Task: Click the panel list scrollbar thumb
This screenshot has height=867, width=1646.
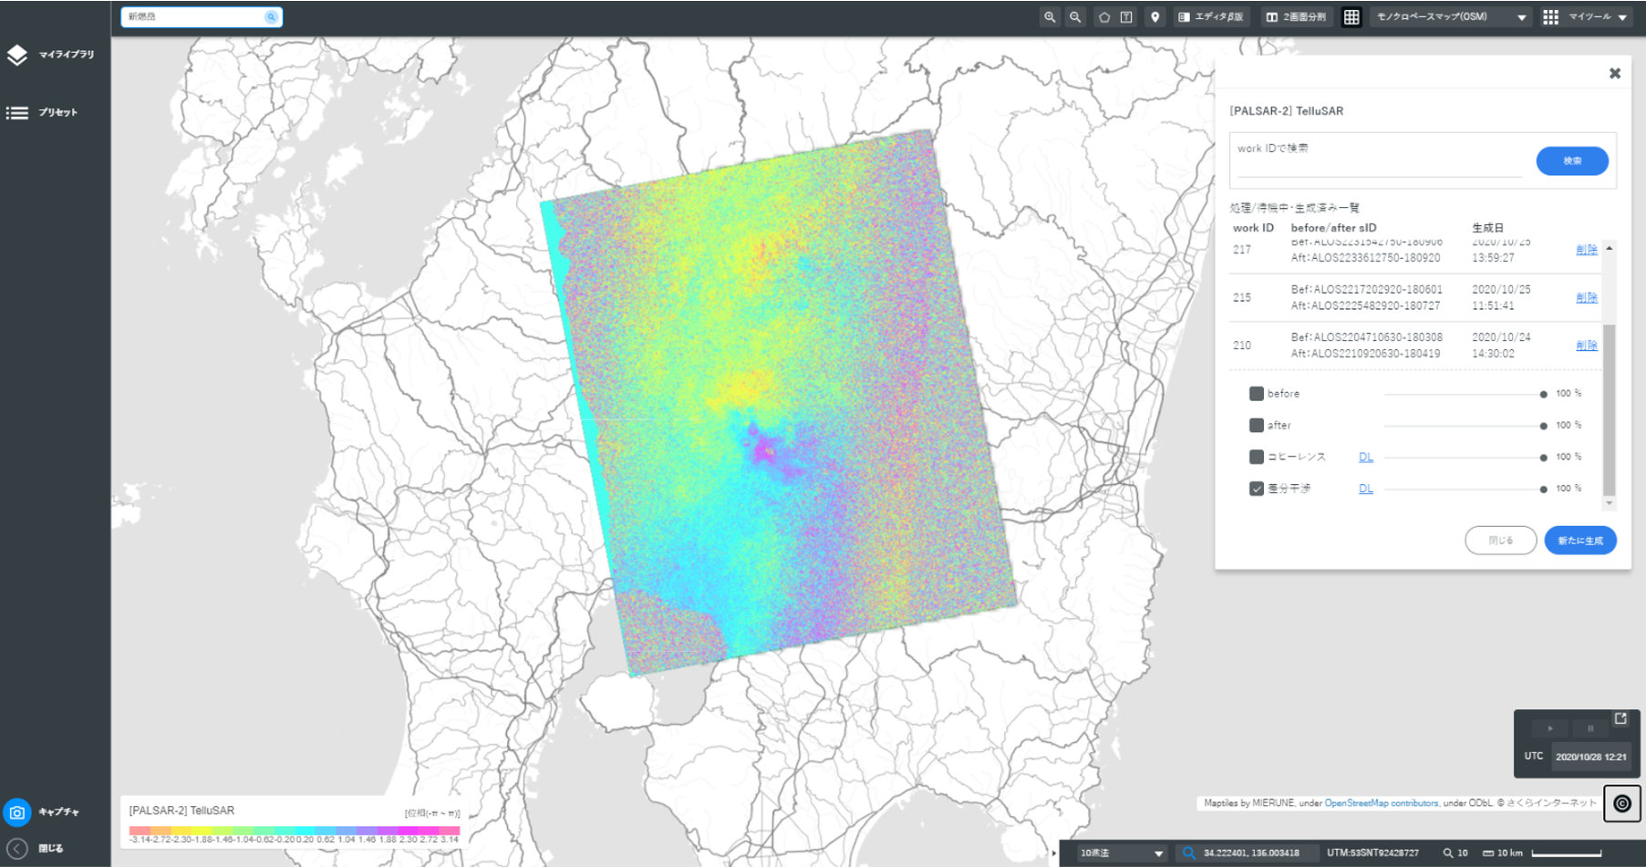Action: point(1610,410)
